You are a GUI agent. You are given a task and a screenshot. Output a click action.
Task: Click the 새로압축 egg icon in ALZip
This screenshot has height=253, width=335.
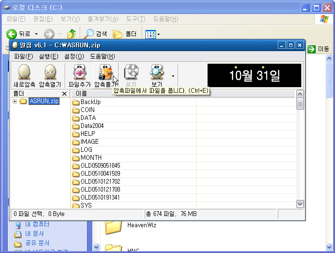(x=24, y=75)
